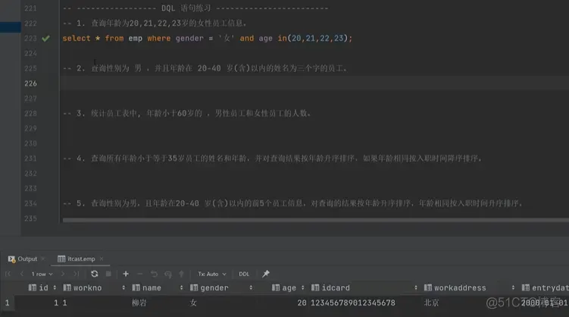Sort by the workaddress column arrows
This screenshot has width=569, height=317.
(513, 287)
